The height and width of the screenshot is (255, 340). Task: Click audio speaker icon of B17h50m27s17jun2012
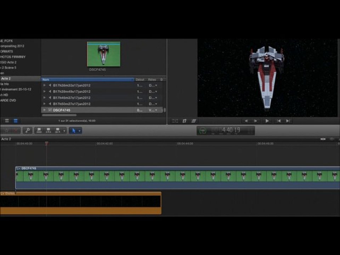point(50,104)
